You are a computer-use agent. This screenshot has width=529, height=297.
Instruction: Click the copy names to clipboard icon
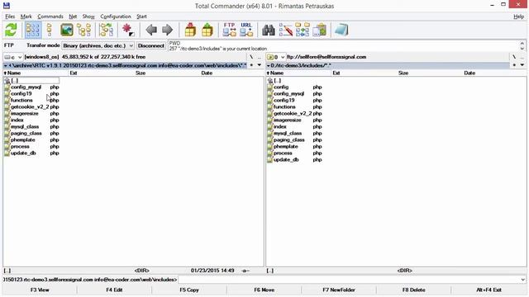pos(319,30)
